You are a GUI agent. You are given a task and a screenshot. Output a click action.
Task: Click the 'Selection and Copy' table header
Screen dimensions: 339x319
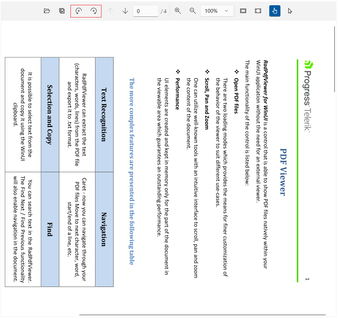[x=50, y=115]
